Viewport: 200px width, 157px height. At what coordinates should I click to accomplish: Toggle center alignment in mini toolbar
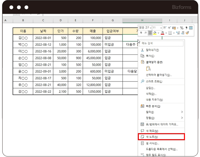[x=150, y=33]
